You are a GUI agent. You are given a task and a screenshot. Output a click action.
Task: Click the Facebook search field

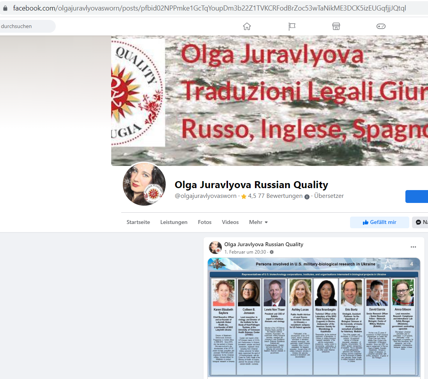pyautogui.click(x=27, y=26)
